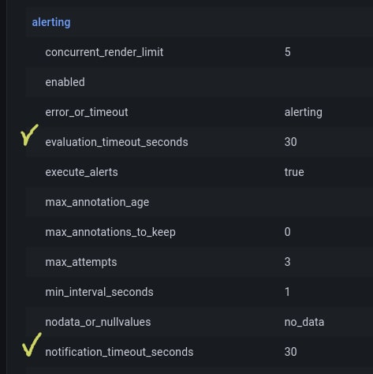This screenshot has height=374, width=373.
Task: Click the max_annotations_to_keep setting name
Action: [110, 232]
